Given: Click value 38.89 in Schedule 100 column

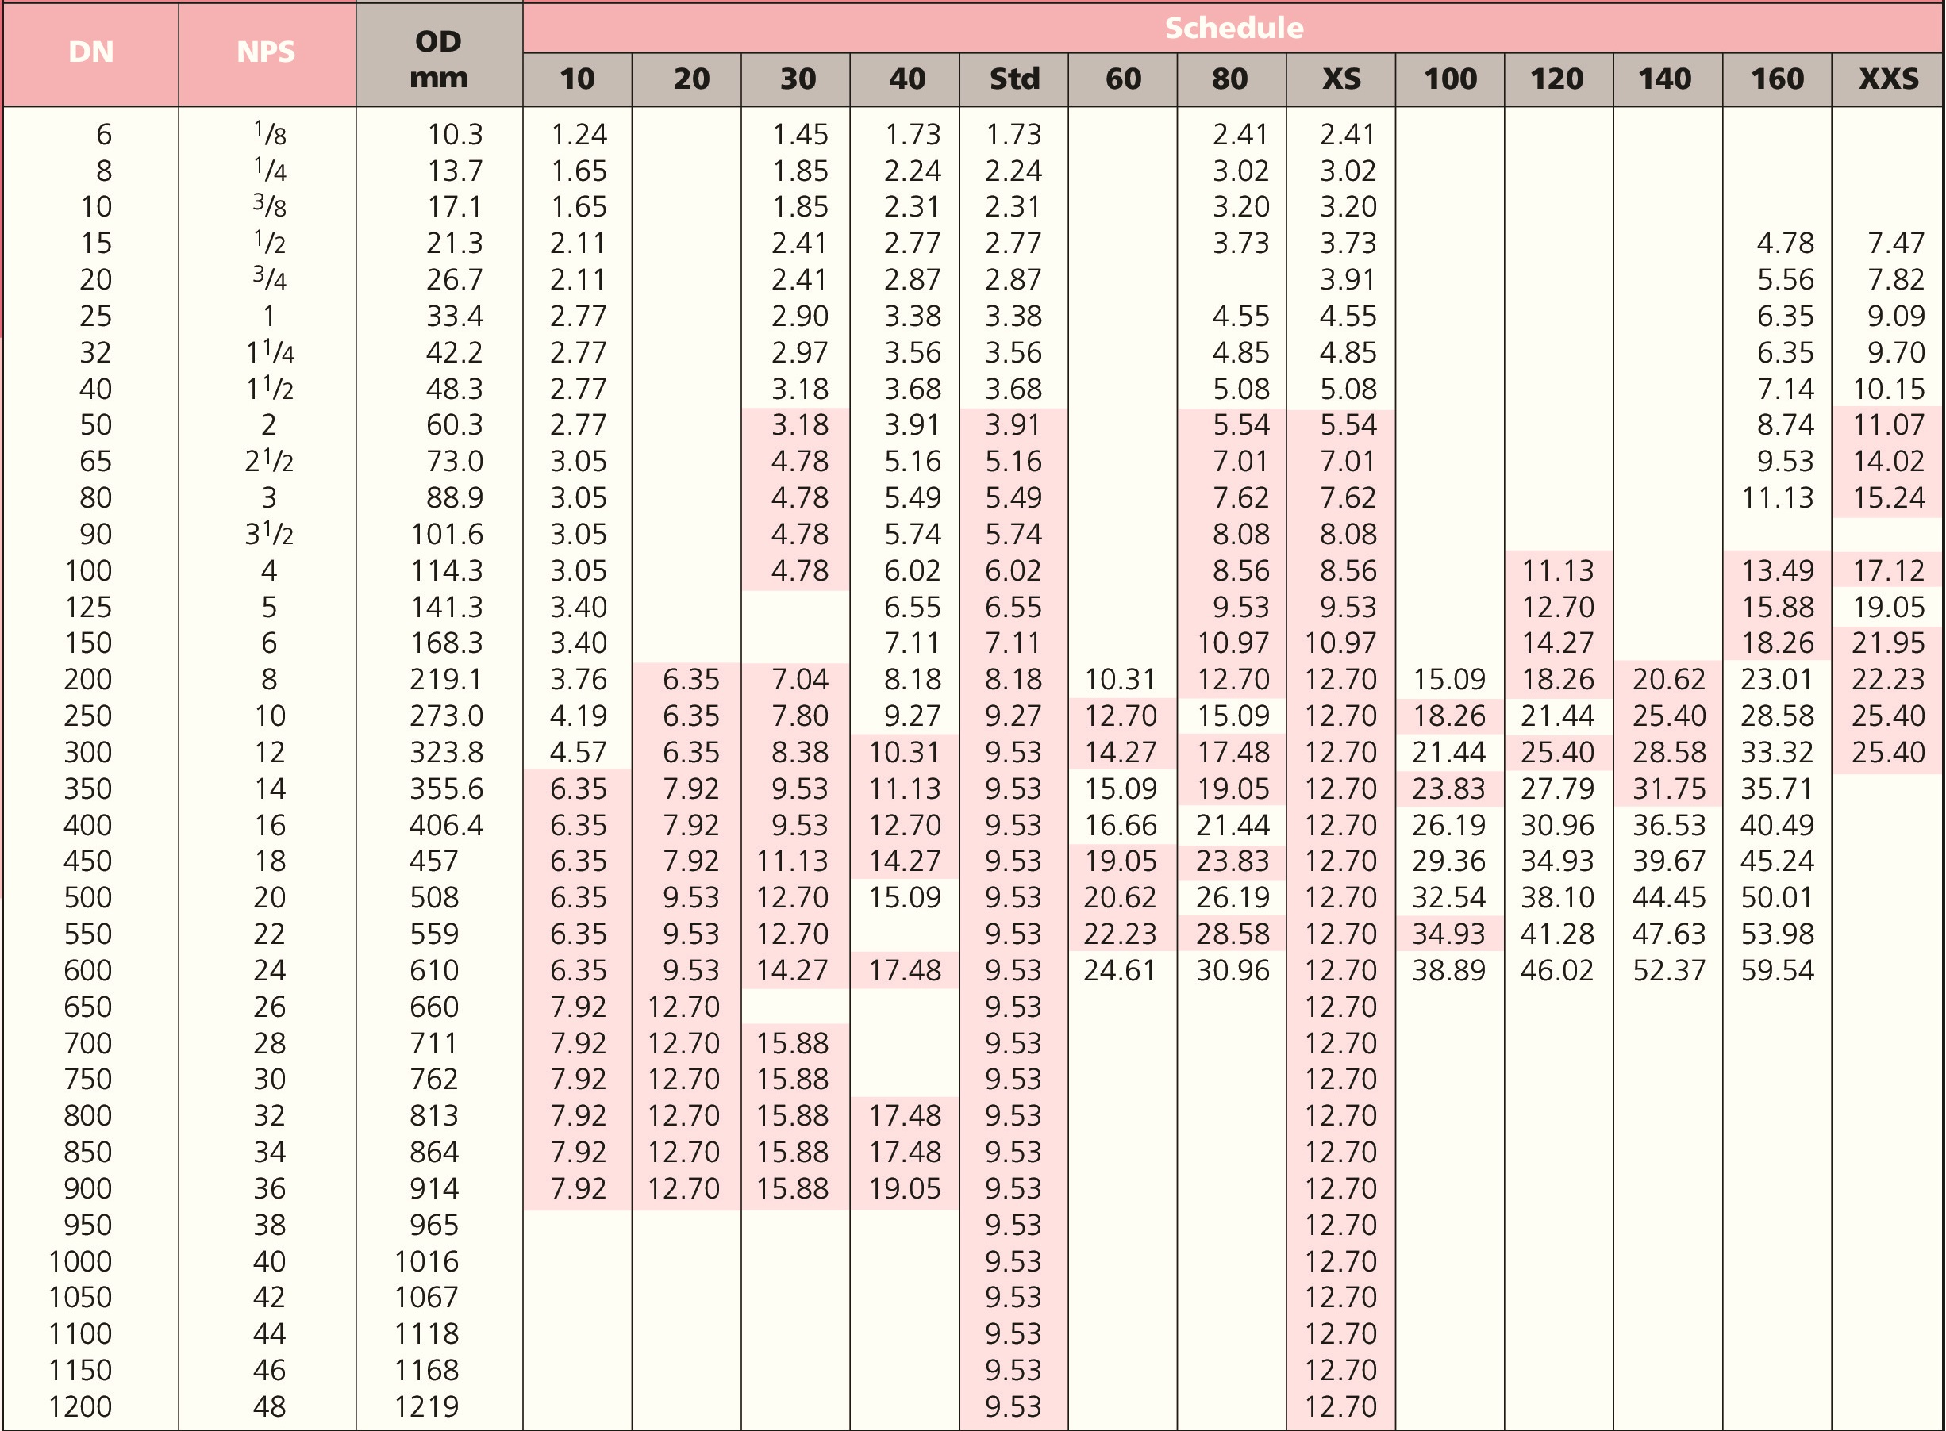Looking at the screenshot, I should 1448,970.
